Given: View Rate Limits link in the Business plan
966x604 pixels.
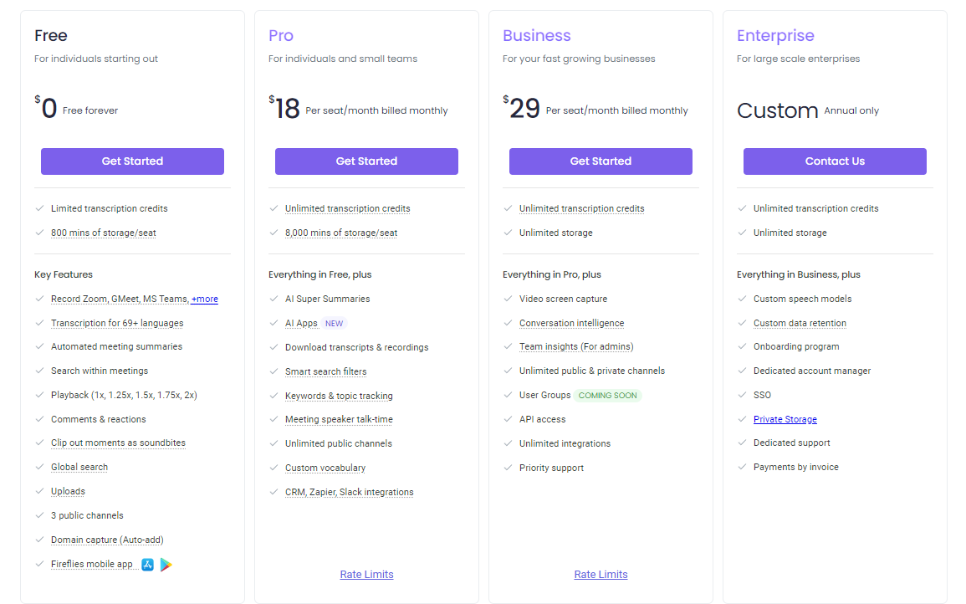Looking at the screenshot, I should 601,575.
